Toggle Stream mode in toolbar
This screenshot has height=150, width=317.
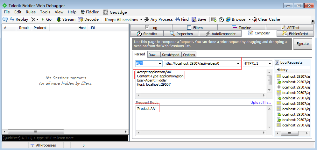66,19
